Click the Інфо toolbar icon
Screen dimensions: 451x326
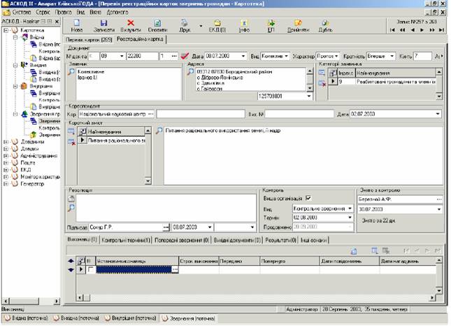click(244, 26)
